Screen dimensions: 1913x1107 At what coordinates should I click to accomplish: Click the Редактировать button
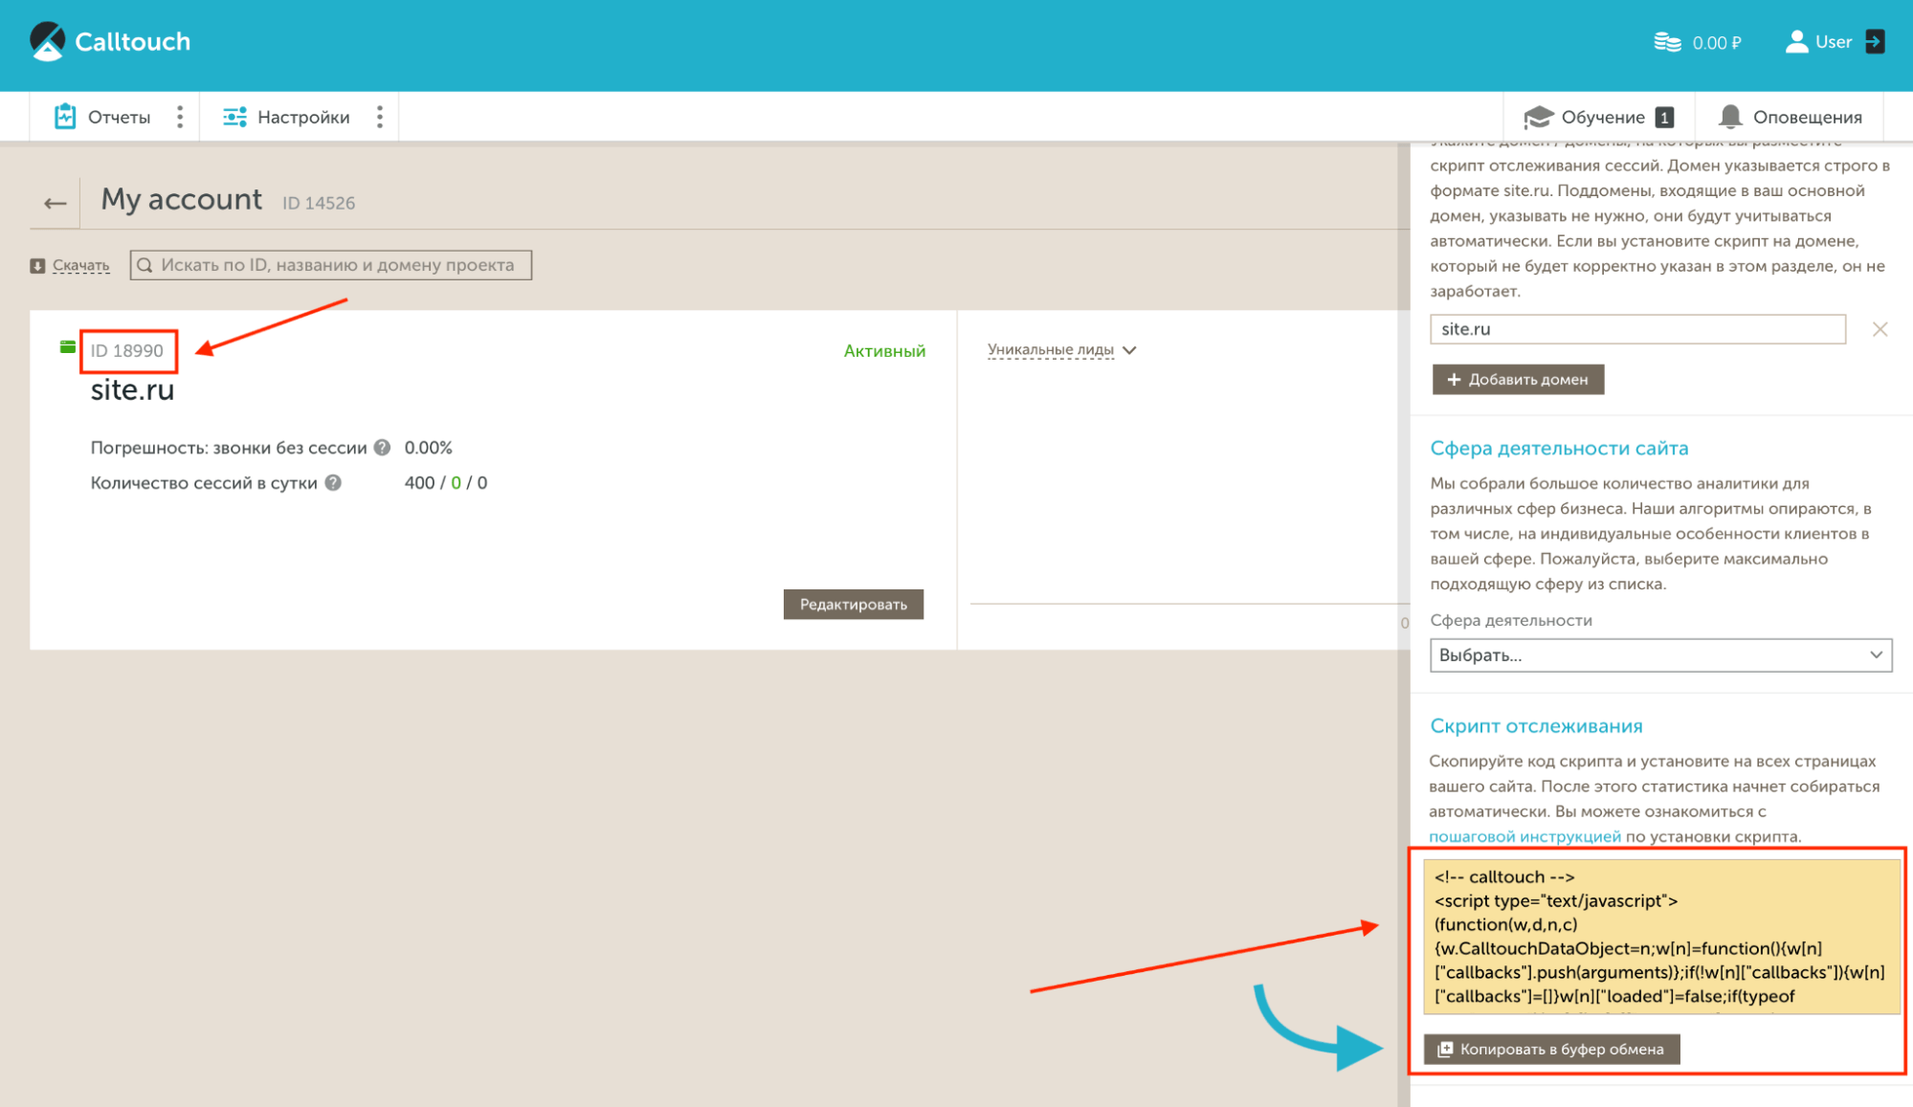click(x=853, y=604)
